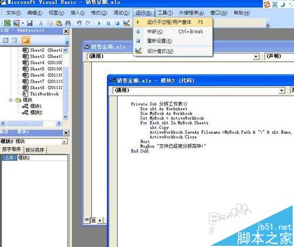Open the Insert UserForm dropdown arrow

pyautogui.click(x=23, y=23)
